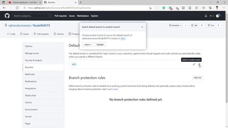Click Issues in top navigation
Viewport: 228px width, 128px height.
[x=72, y=16]
